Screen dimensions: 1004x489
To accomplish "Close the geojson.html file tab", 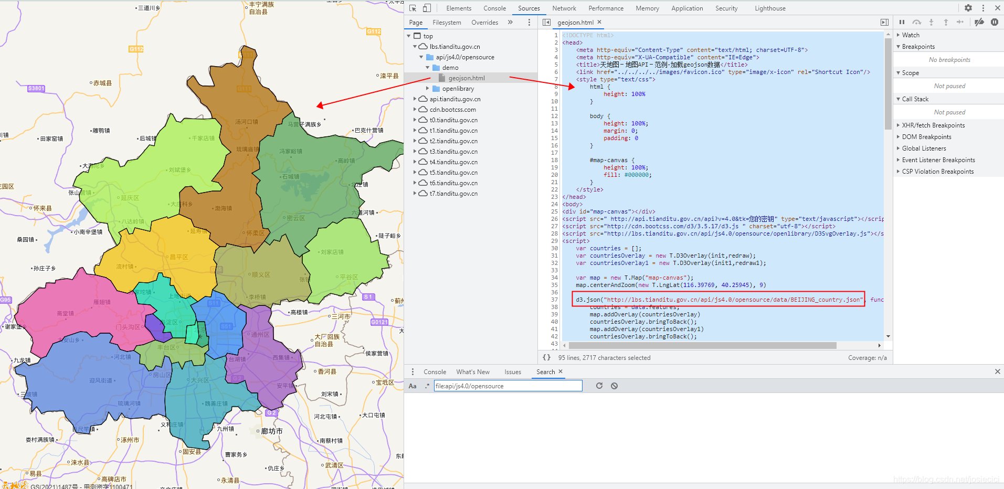I will tap(599, 22).
